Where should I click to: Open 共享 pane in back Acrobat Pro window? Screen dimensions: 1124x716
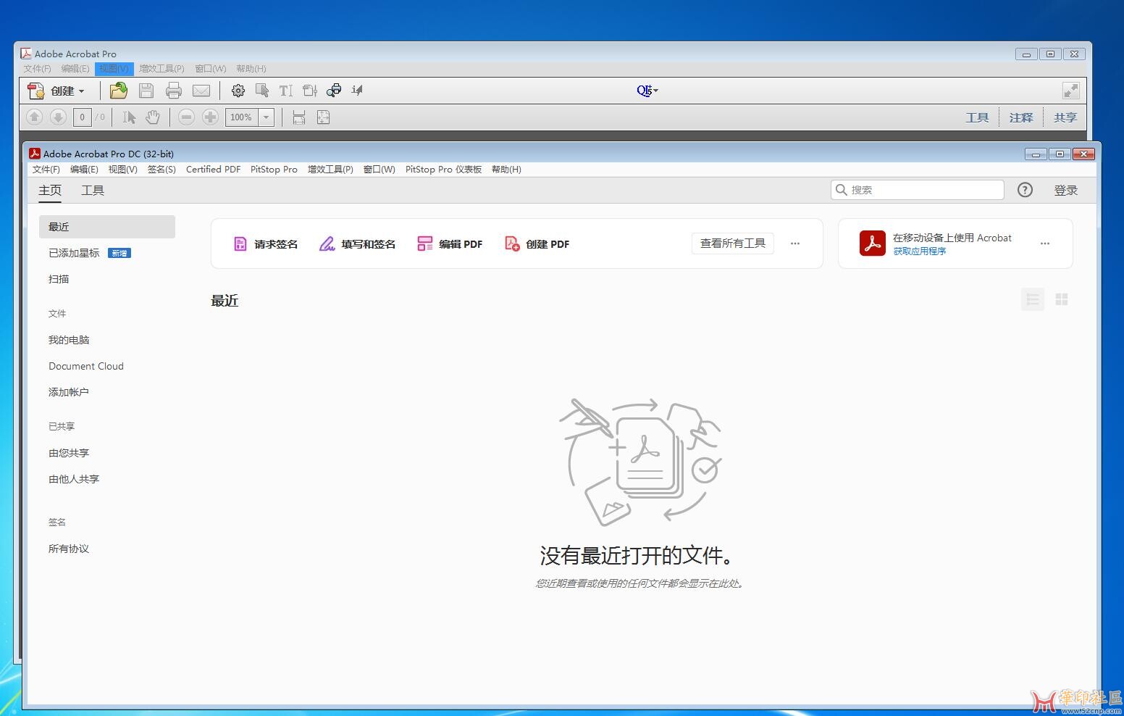click(x=1065, y=117)
